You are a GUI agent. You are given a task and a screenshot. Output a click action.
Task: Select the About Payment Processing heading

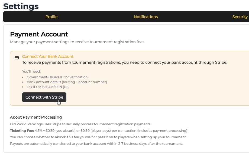[36, 117]
